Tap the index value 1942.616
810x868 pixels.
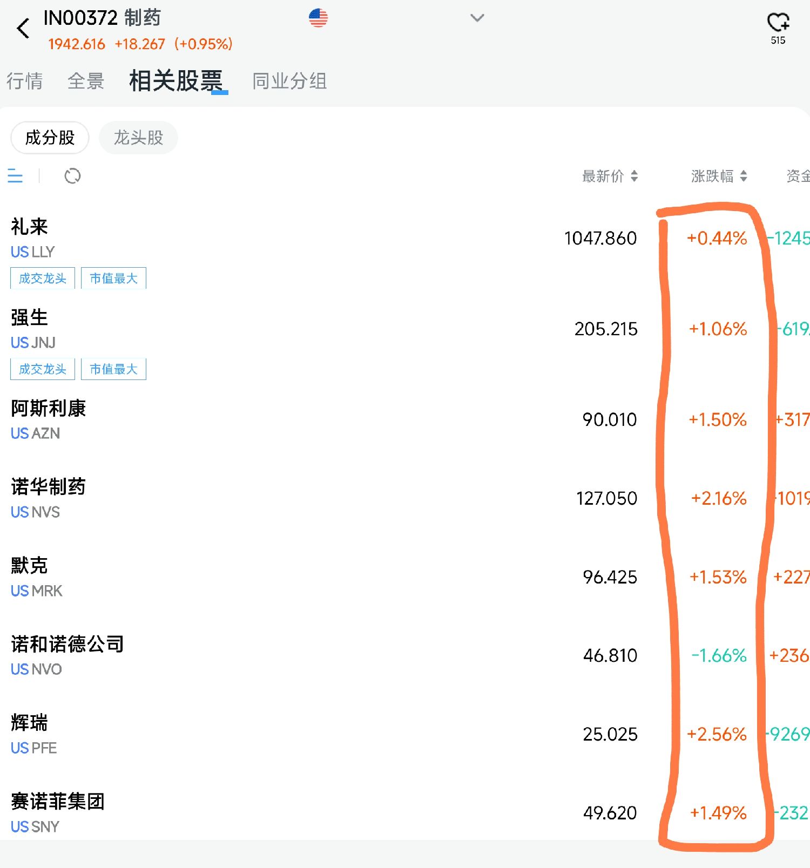[x=76, y=44]
